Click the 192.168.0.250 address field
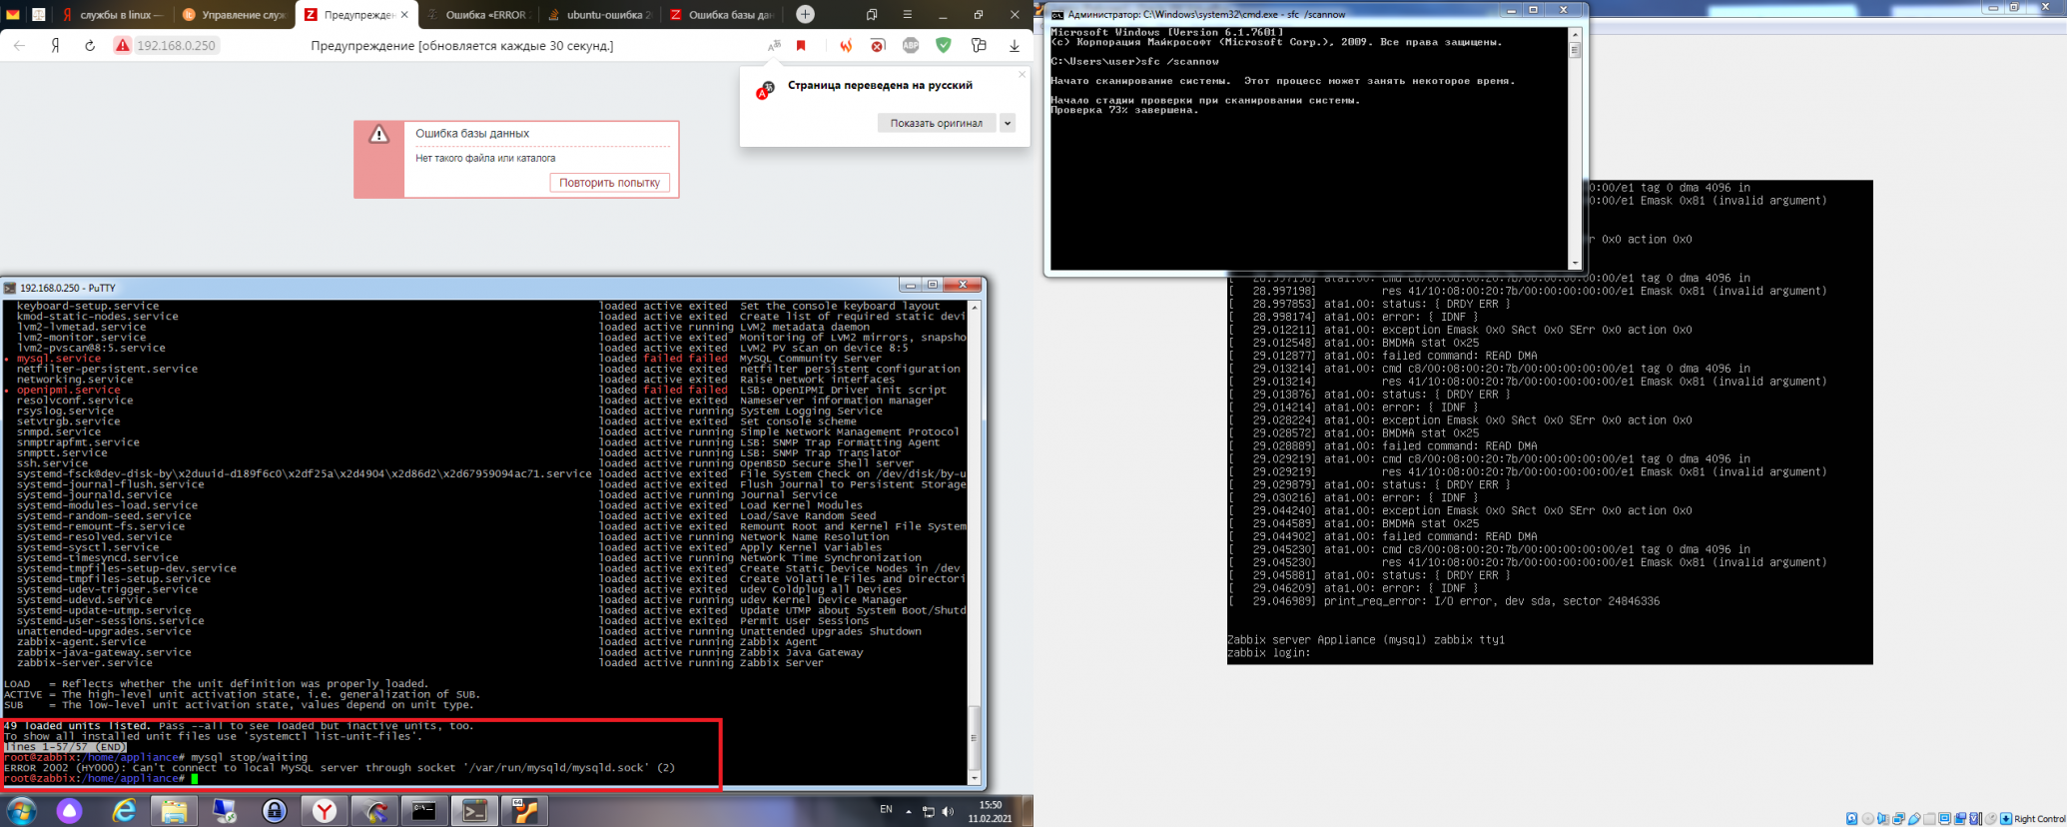The image size is (2067, 827). point(176,46)
